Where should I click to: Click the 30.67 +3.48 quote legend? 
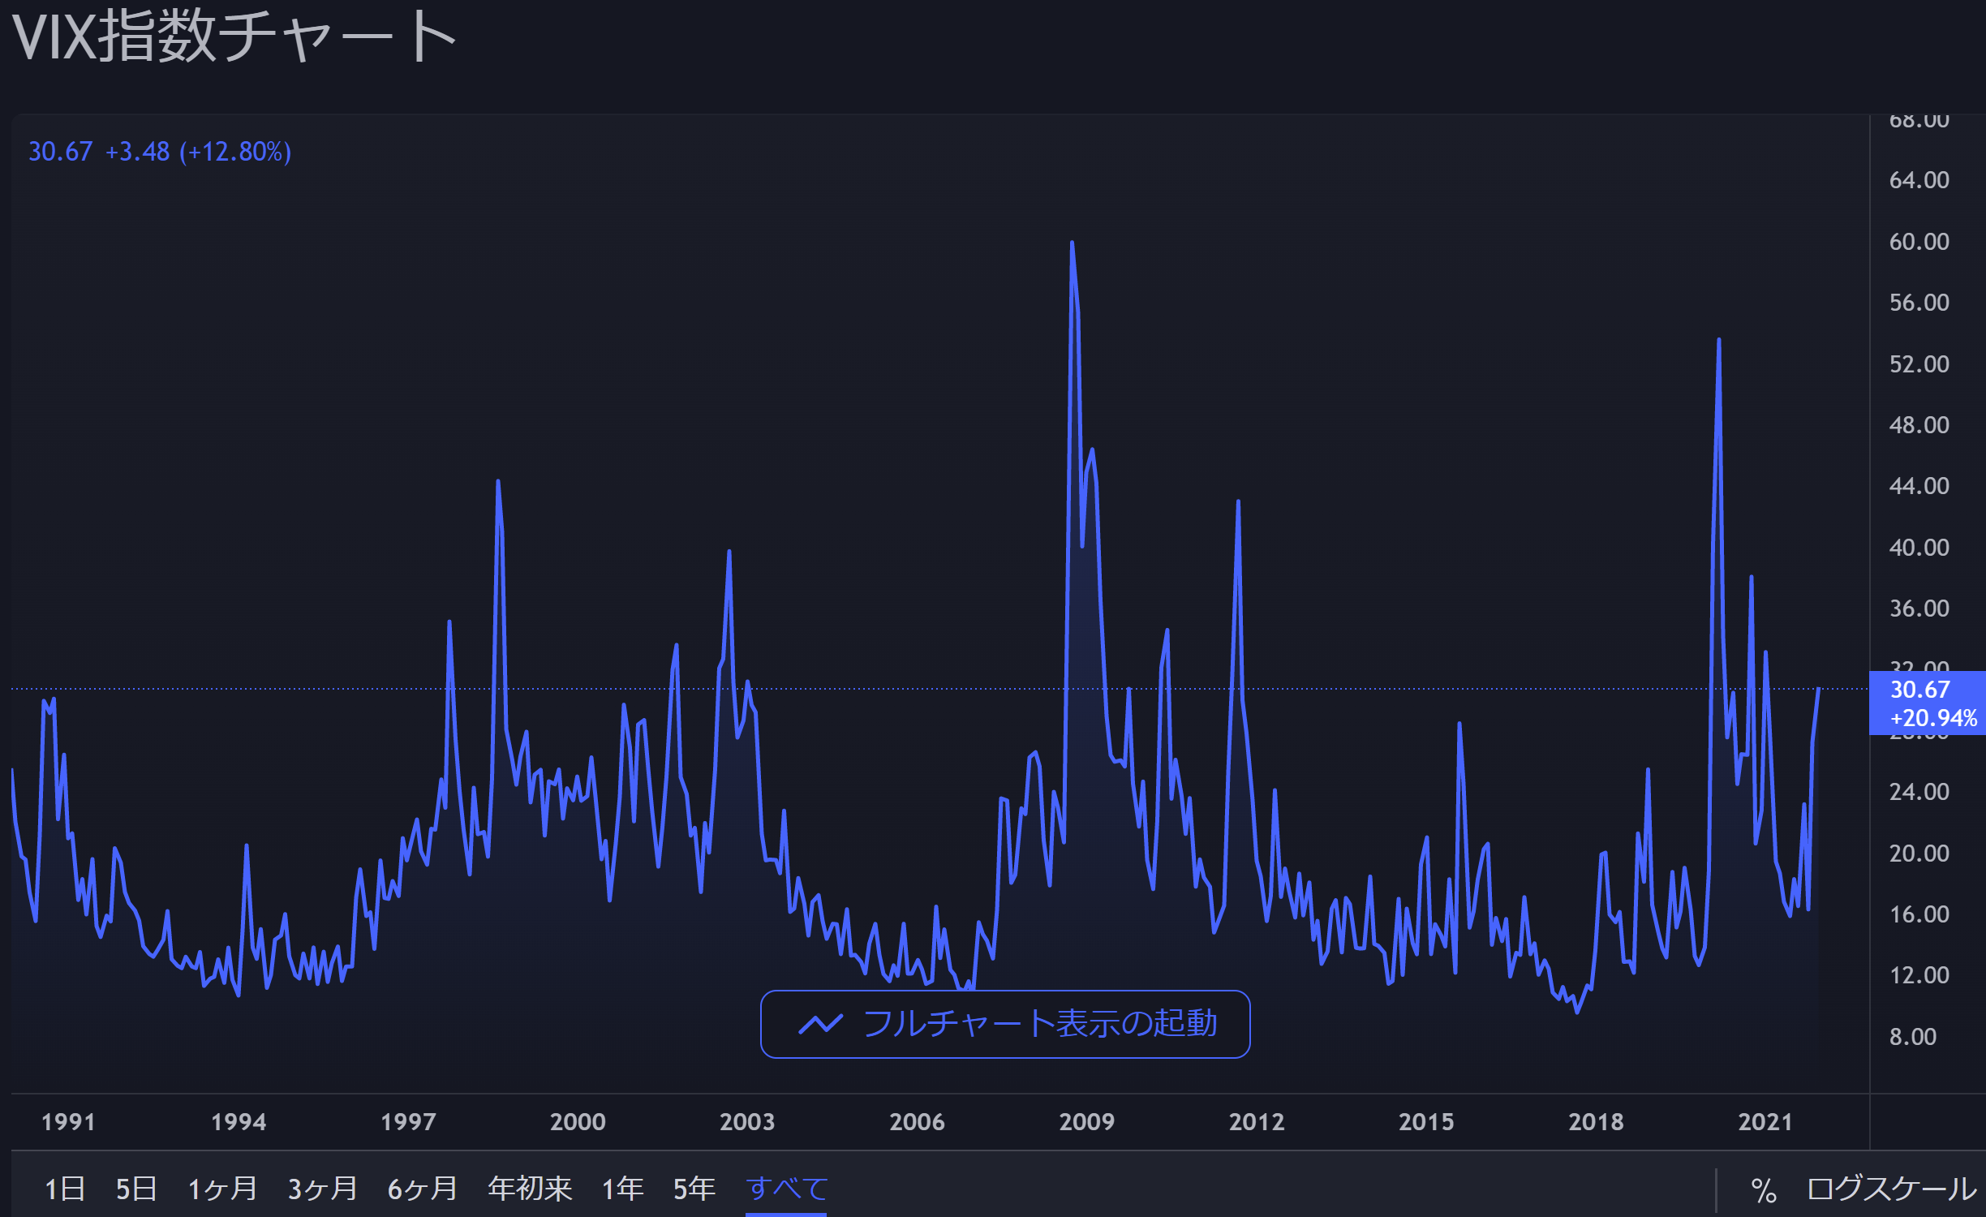[x=160, y=152]
